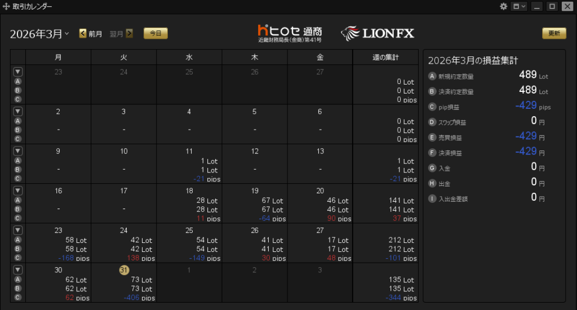Collapse the week of March 9 row
This screenshot has width=577, height=310.
click(x=17, y=151)
